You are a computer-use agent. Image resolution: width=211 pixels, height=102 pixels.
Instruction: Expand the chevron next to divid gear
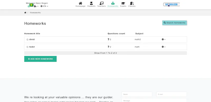pyautogui.click(x=165, y=40)
